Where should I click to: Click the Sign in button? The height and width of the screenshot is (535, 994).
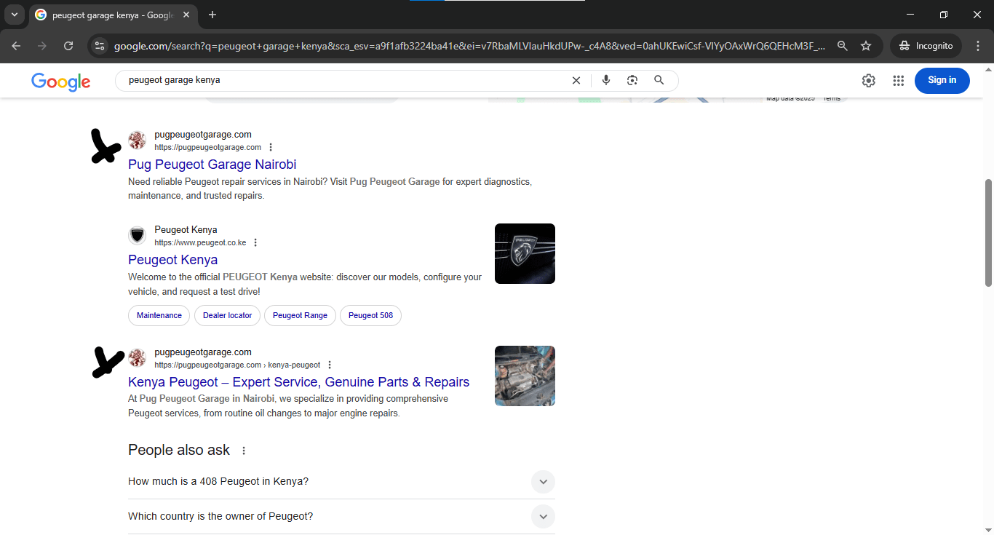(x=942, y=80)
